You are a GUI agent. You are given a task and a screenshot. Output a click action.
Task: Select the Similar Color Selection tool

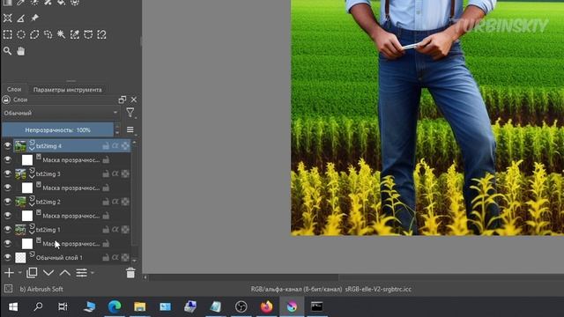click(75, 34)
